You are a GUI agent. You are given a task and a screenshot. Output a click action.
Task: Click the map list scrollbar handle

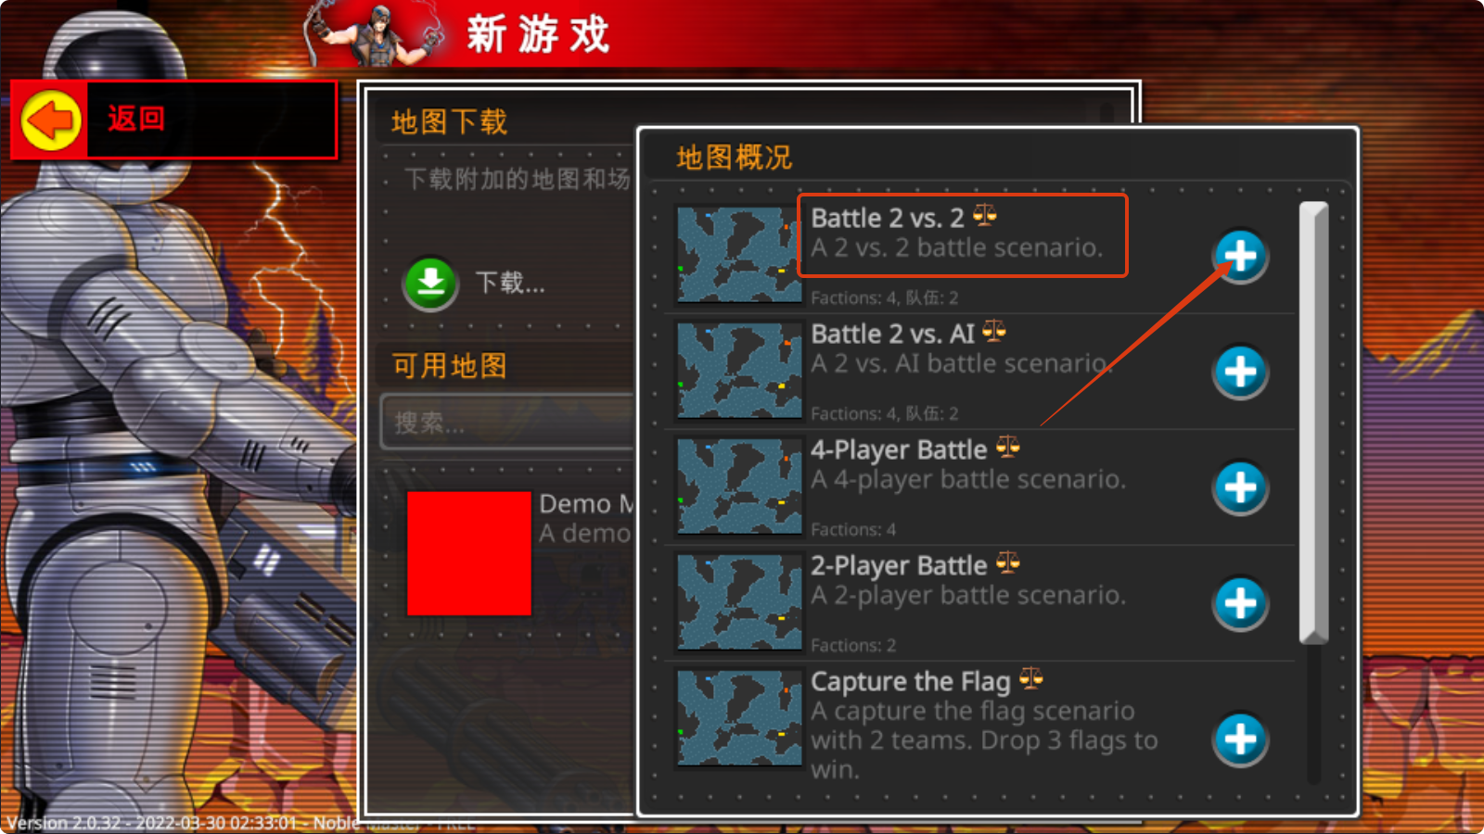pyautogui.click(x=1313, y=422)
